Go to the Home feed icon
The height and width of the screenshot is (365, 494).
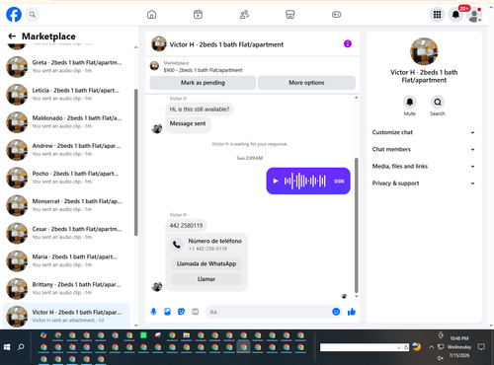(x=151, y=15)
